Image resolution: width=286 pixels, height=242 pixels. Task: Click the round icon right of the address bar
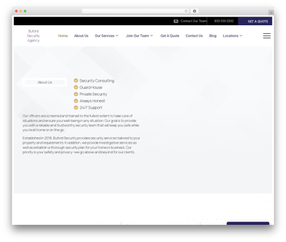(x=194, y=11)
